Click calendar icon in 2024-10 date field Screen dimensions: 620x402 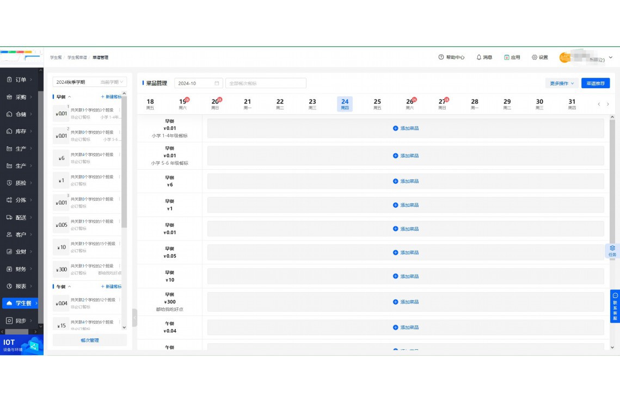point(217,83)
